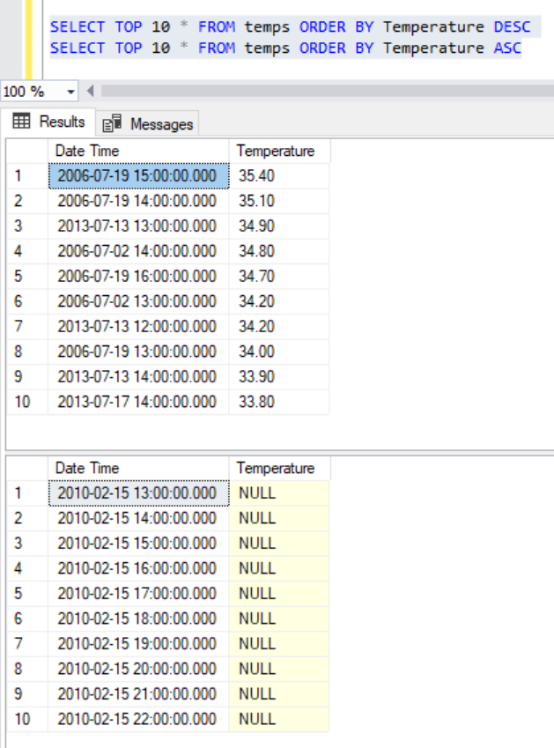Select row header 10 in second grid
Screen dimensions: 554x748
pos(27,720)
